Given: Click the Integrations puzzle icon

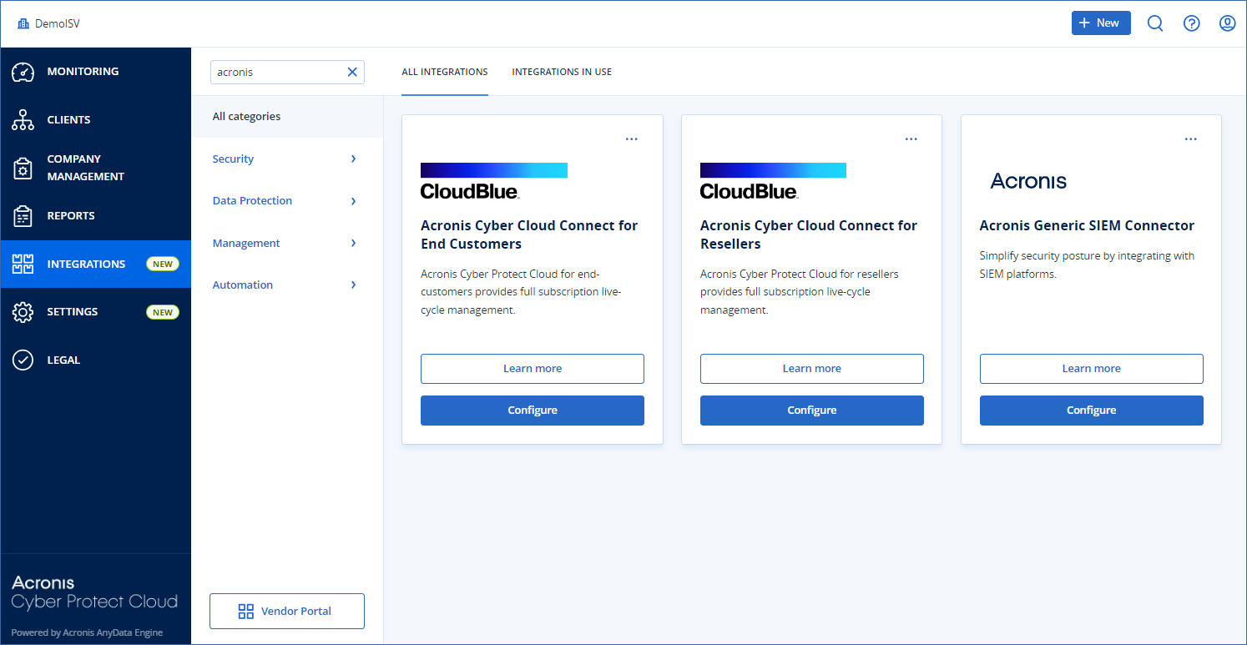Looking at the screenshot, I should coord(23,265).
